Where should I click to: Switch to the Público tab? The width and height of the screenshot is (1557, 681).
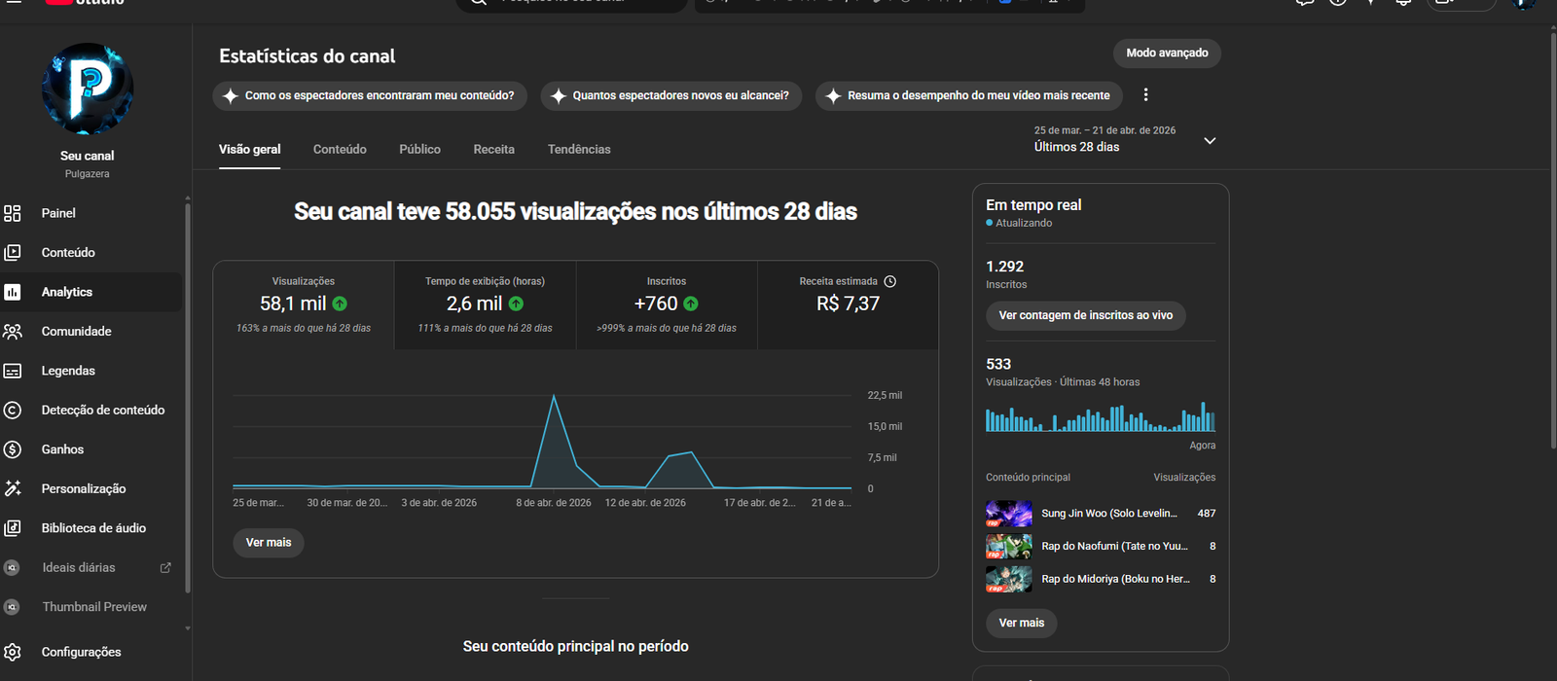(419, 150)
